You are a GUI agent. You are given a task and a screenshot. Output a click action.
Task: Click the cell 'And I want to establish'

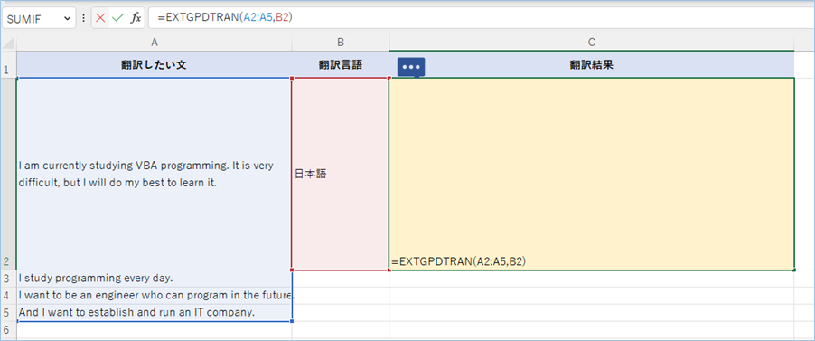pyautogui.click(x=154, y=313)
